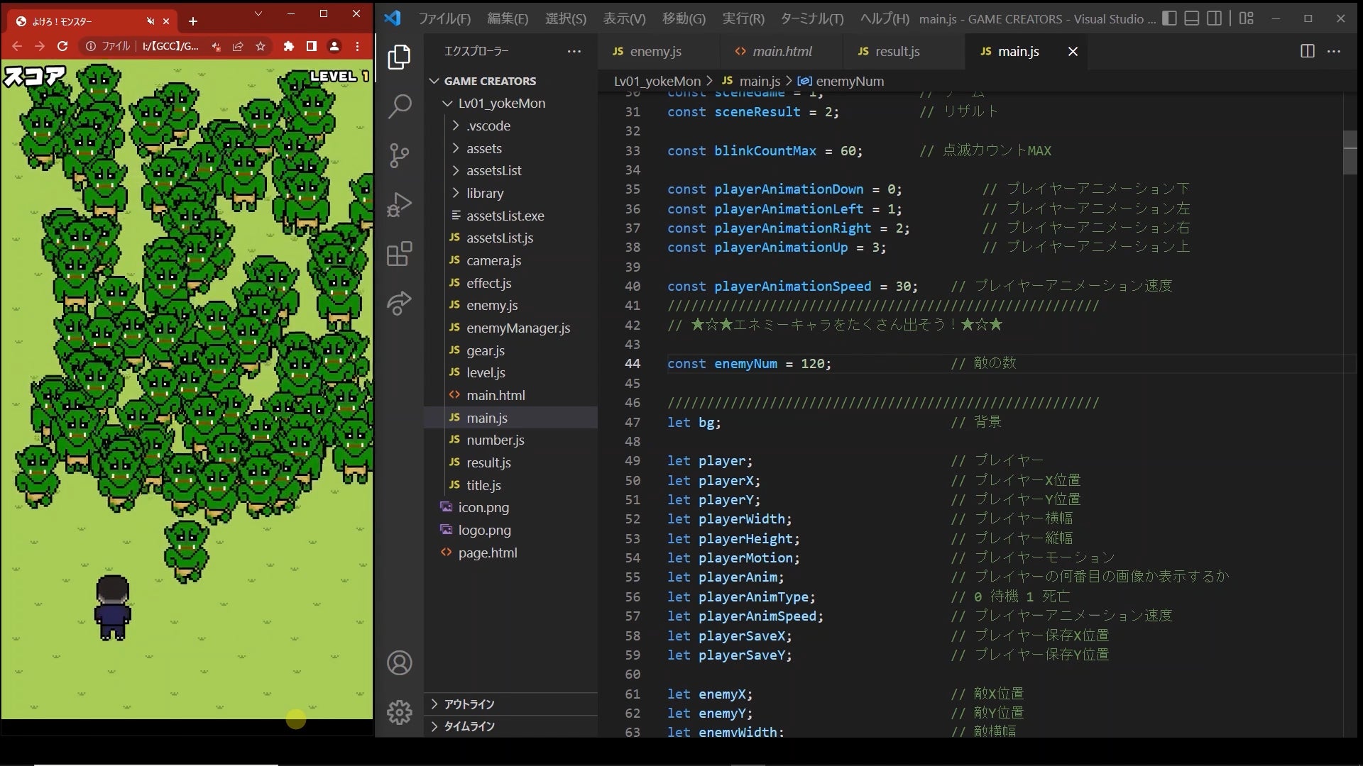This screenshot has width=1363, height=766.
Task: Click the Chrome address bar
Action: click(x=170, y=46)
